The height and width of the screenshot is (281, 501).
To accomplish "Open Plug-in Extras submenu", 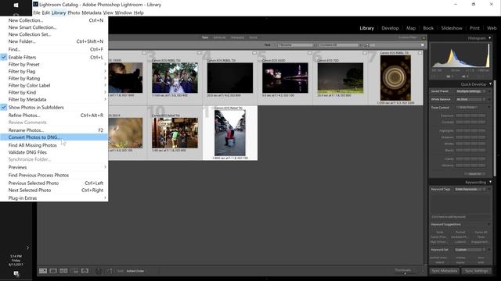I will (x=54, y=197).
